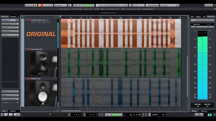Select the Mute X tool
The height and width of the screenshot is (121, 216).
pos(112,5)
